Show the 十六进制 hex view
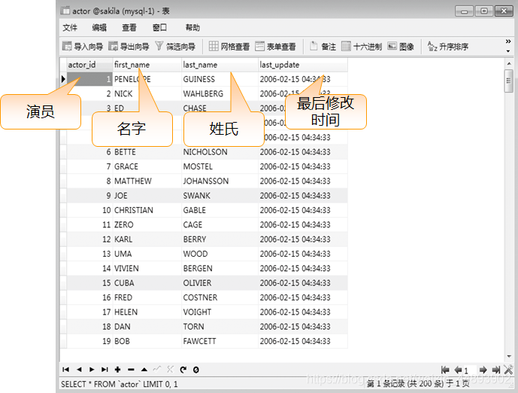This screenshot has width=518, height=393. pyautogui.click(x=362, y=47)
